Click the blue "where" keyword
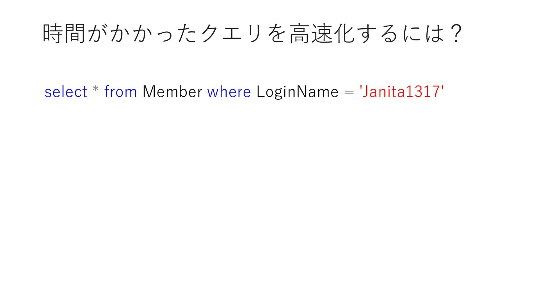Screen dimensions: 539x303 (x=229, y=92)
